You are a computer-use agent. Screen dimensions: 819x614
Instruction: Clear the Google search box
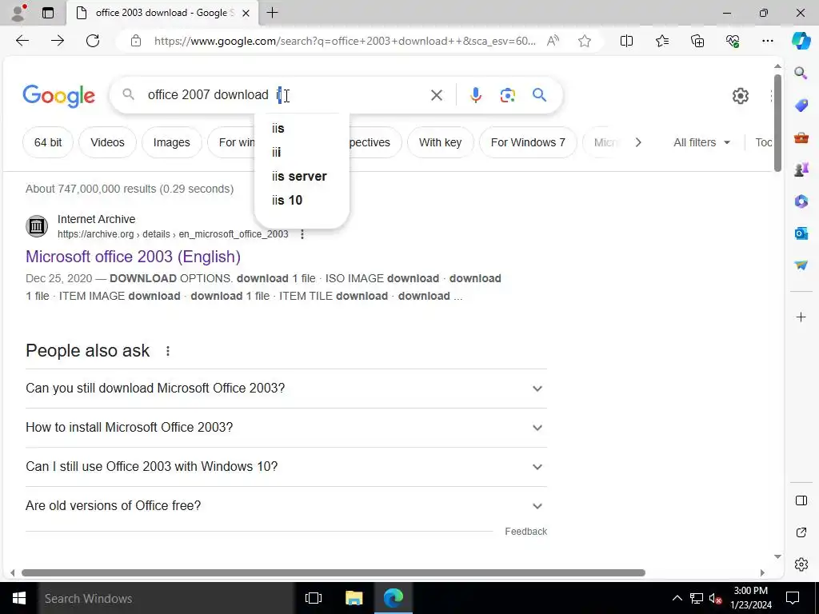(436, 95)
